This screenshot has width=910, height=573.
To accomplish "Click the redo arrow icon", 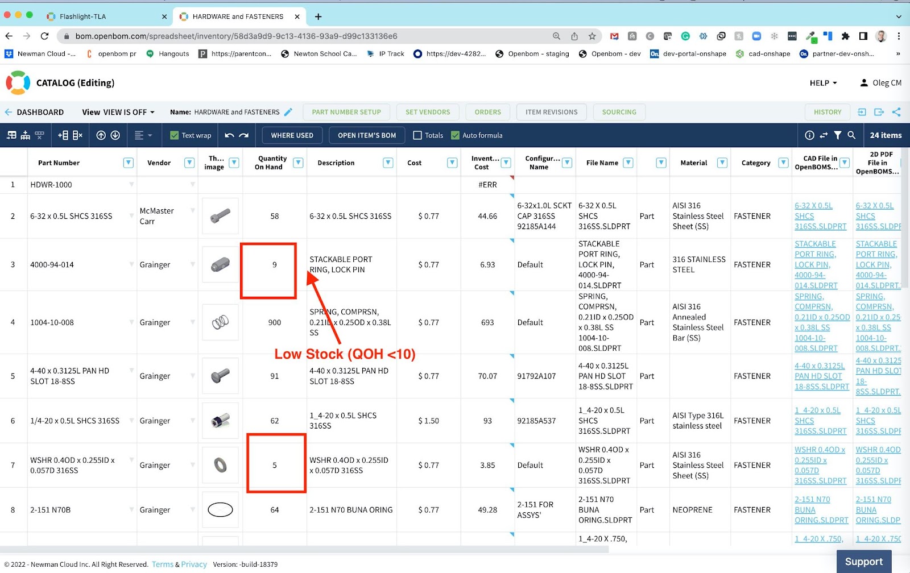I will [244, 135].
